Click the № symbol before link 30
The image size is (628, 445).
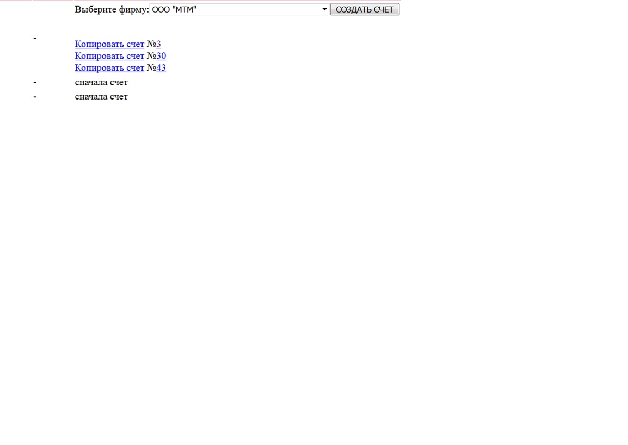point(151,56)
